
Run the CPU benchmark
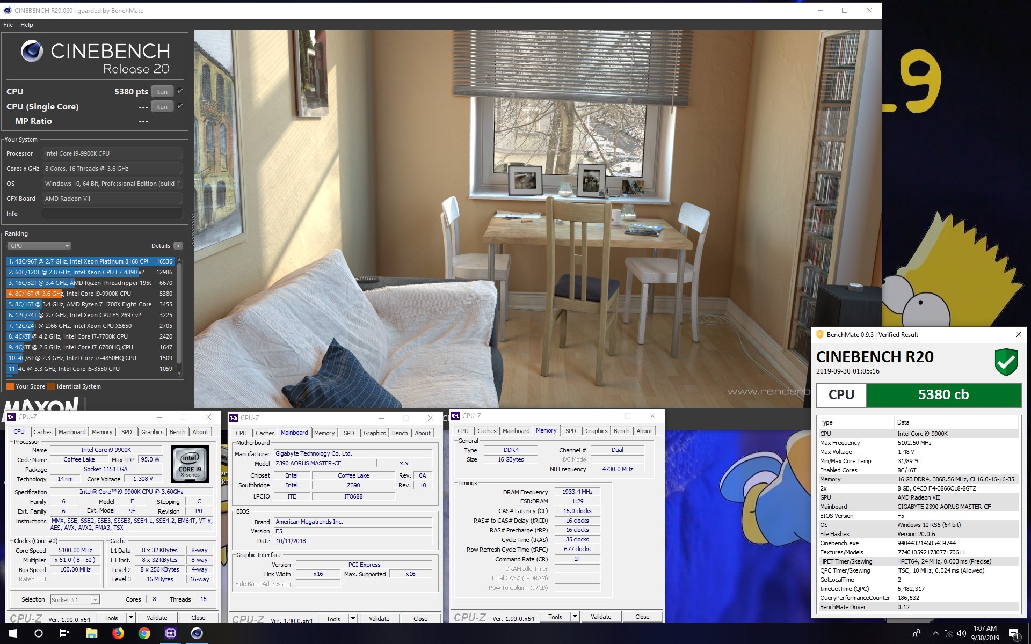[162, 92]
